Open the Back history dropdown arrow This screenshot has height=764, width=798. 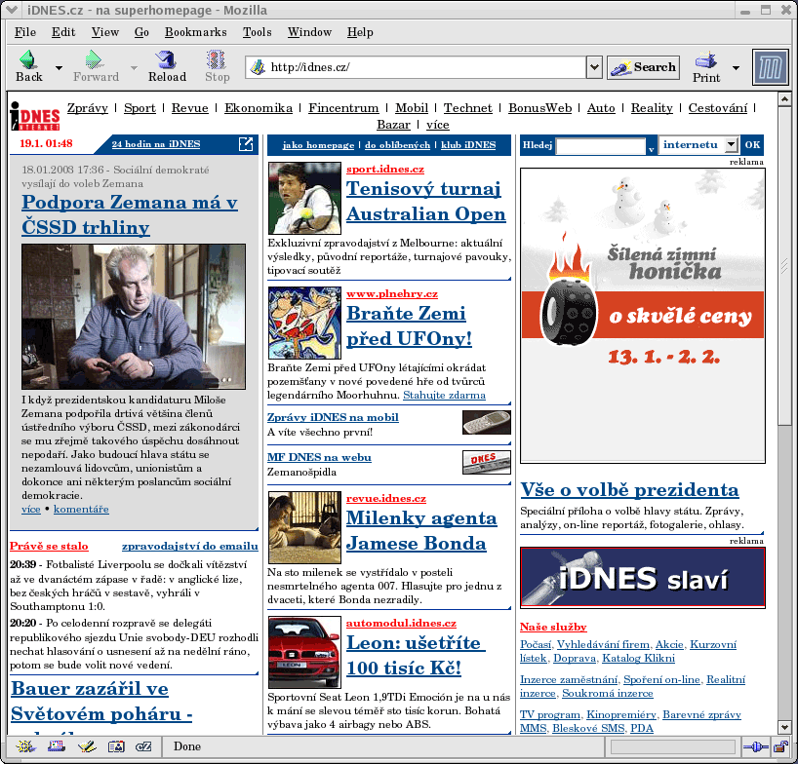tap(60, 67)
